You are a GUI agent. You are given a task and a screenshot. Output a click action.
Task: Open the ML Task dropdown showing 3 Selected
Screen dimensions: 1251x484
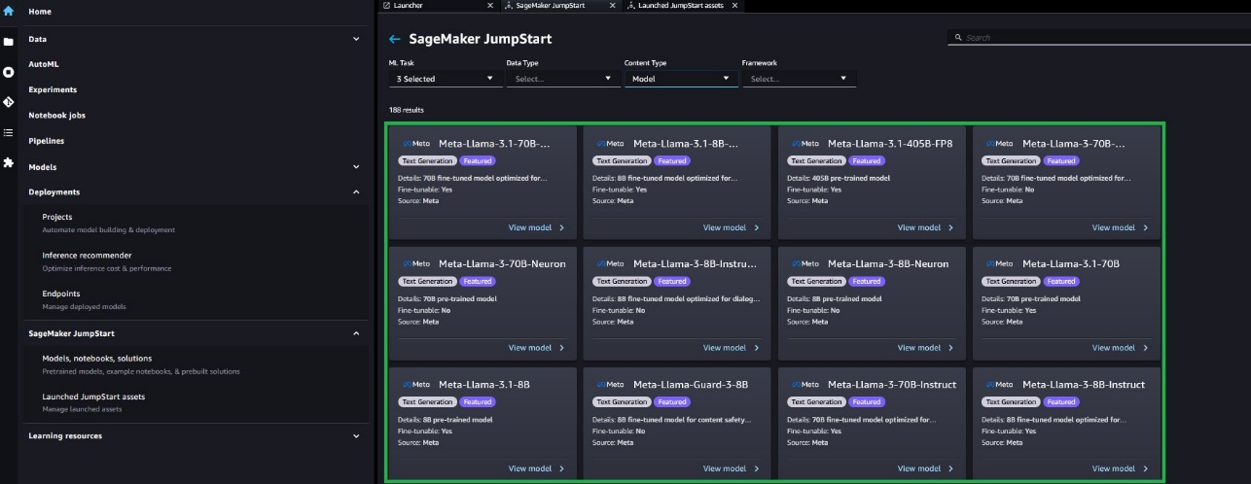tap(446, 79)
